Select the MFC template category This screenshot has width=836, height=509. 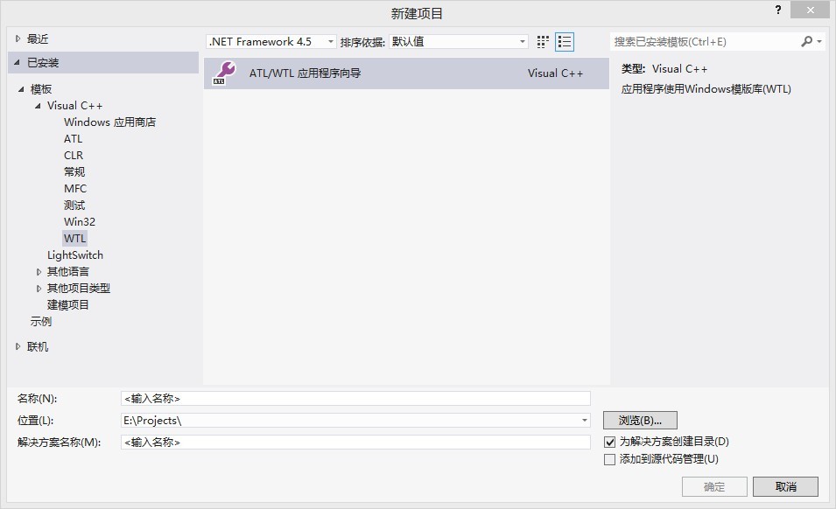[x=75, y=189]
